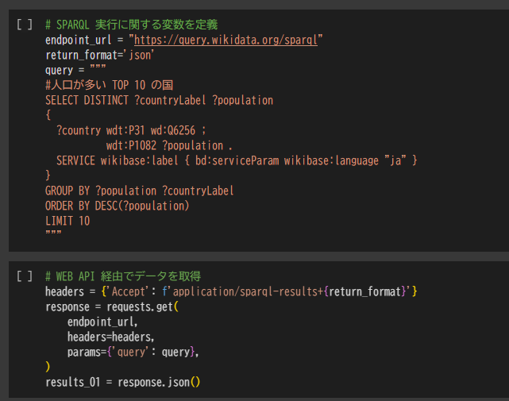The height and width of the screenshot is (401, 509).
Task: Click the line return_format='json'
Action: point(100,56)
